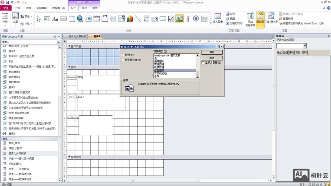Pick the Tab control icon

click(x=72, y=19)
